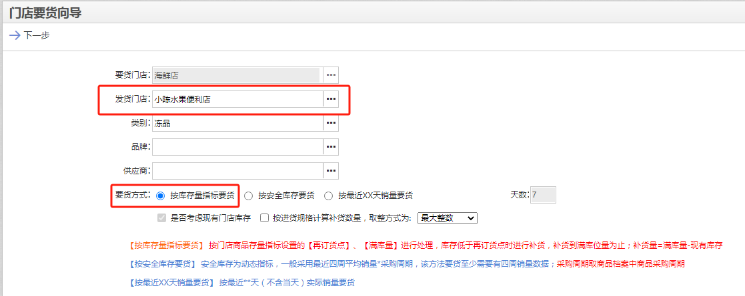Open the 最大整数 rounding dropdown
Image resolution: width=745 pixels, height=296 pixels.
(447, 218)
